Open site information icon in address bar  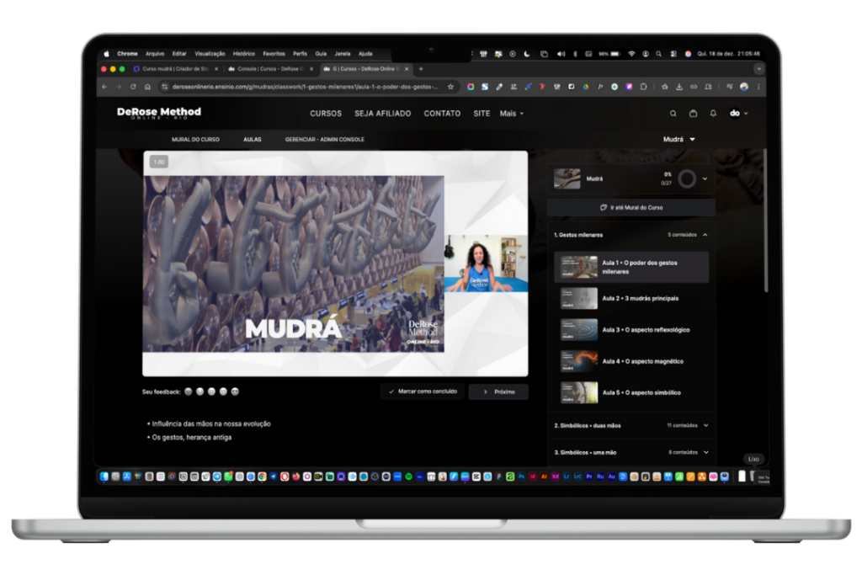(x=164, y=87)
